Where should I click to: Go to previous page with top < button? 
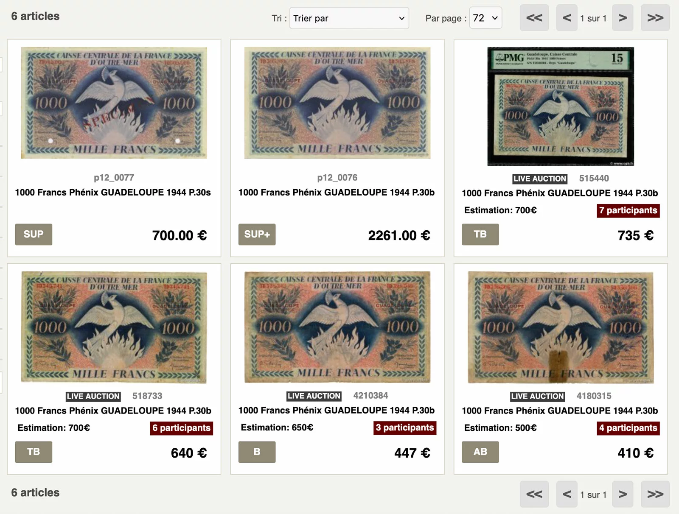(567, 18)
